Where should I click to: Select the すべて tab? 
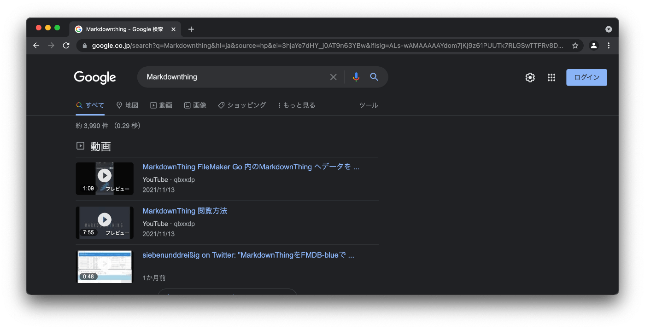(x=90, y=105)
